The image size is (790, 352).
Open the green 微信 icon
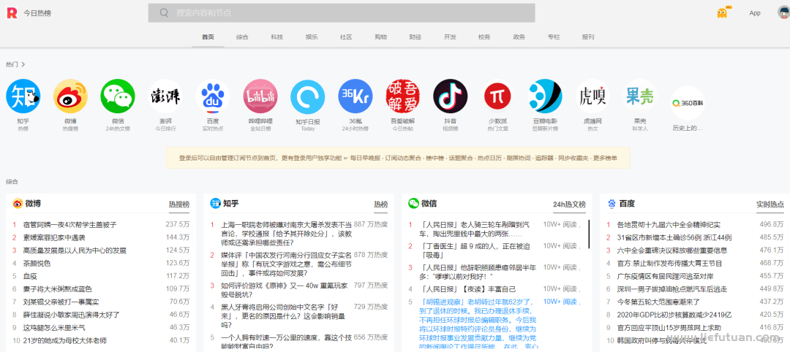118,96
